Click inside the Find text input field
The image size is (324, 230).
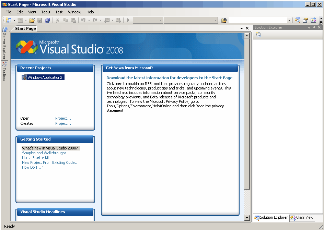tap(258, 20)
